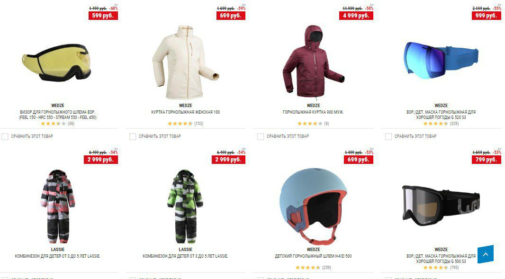Enable compare checkbox for men's ski jacket 900
This screenshot has height=279, width=505.
[x=261, y=136]
